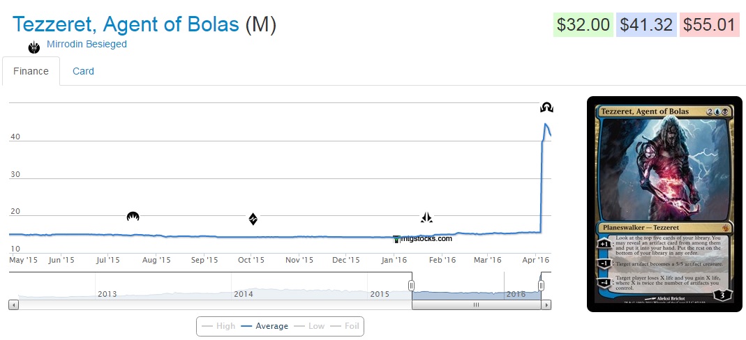Switch to the Finance tab
Image resolution: width=746 pixels, height=340 pixels.
(31, 71)
